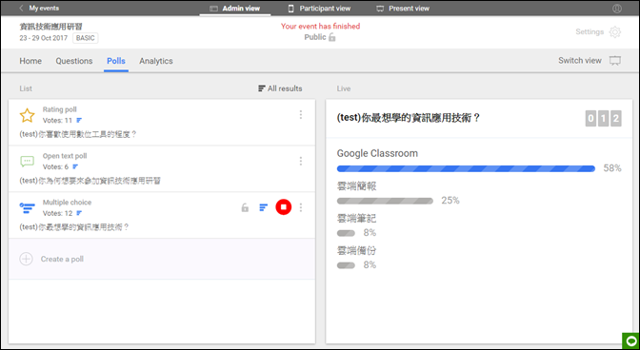Click the back chevron next to My events
Viewport: 640px width, 350px height.
coord(21,9)
